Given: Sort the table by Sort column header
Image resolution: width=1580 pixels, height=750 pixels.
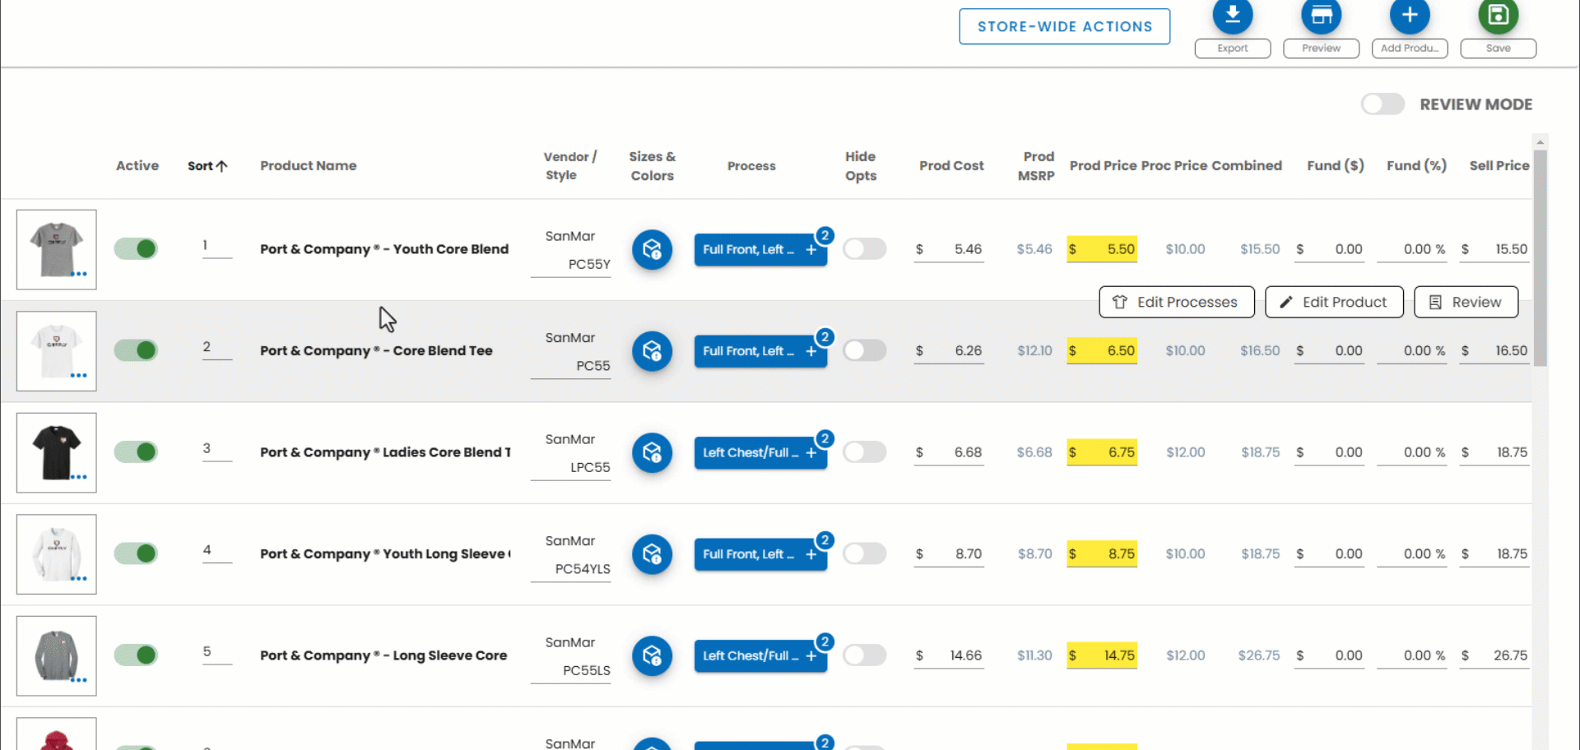Looking at the screenshot, I should tap(207, 166).
